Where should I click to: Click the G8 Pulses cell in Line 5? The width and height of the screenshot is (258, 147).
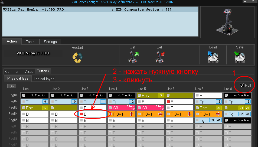[x=151, y=108]
